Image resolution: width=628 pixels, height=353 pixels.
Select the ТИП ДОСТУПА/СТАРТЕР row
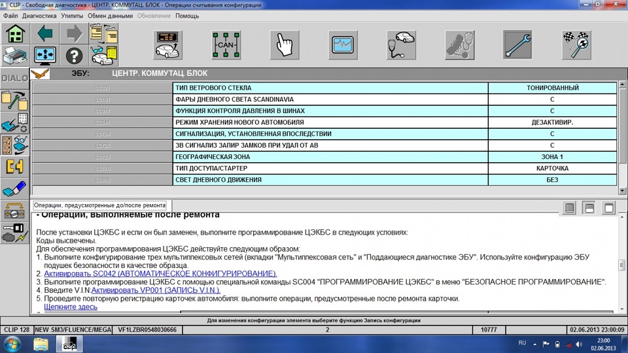[324, 169]
